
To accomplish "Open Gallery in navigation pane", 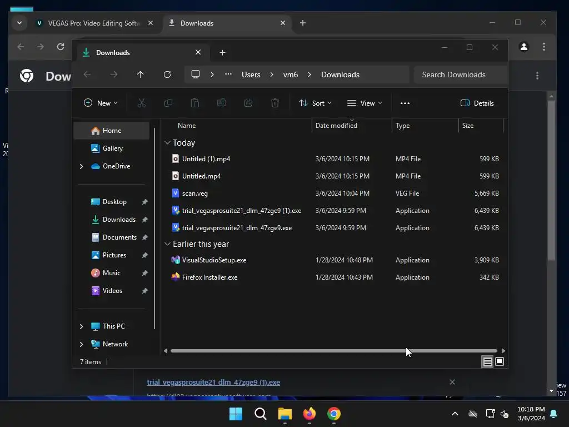I will pyautogui.click(x=111, y=148).
